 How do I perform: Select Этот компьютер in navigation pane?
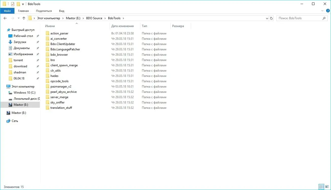pos(23,87)
